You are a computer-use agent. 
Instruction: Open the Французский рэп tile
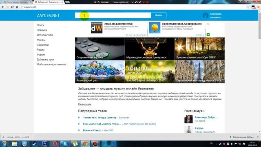(100, 72)
